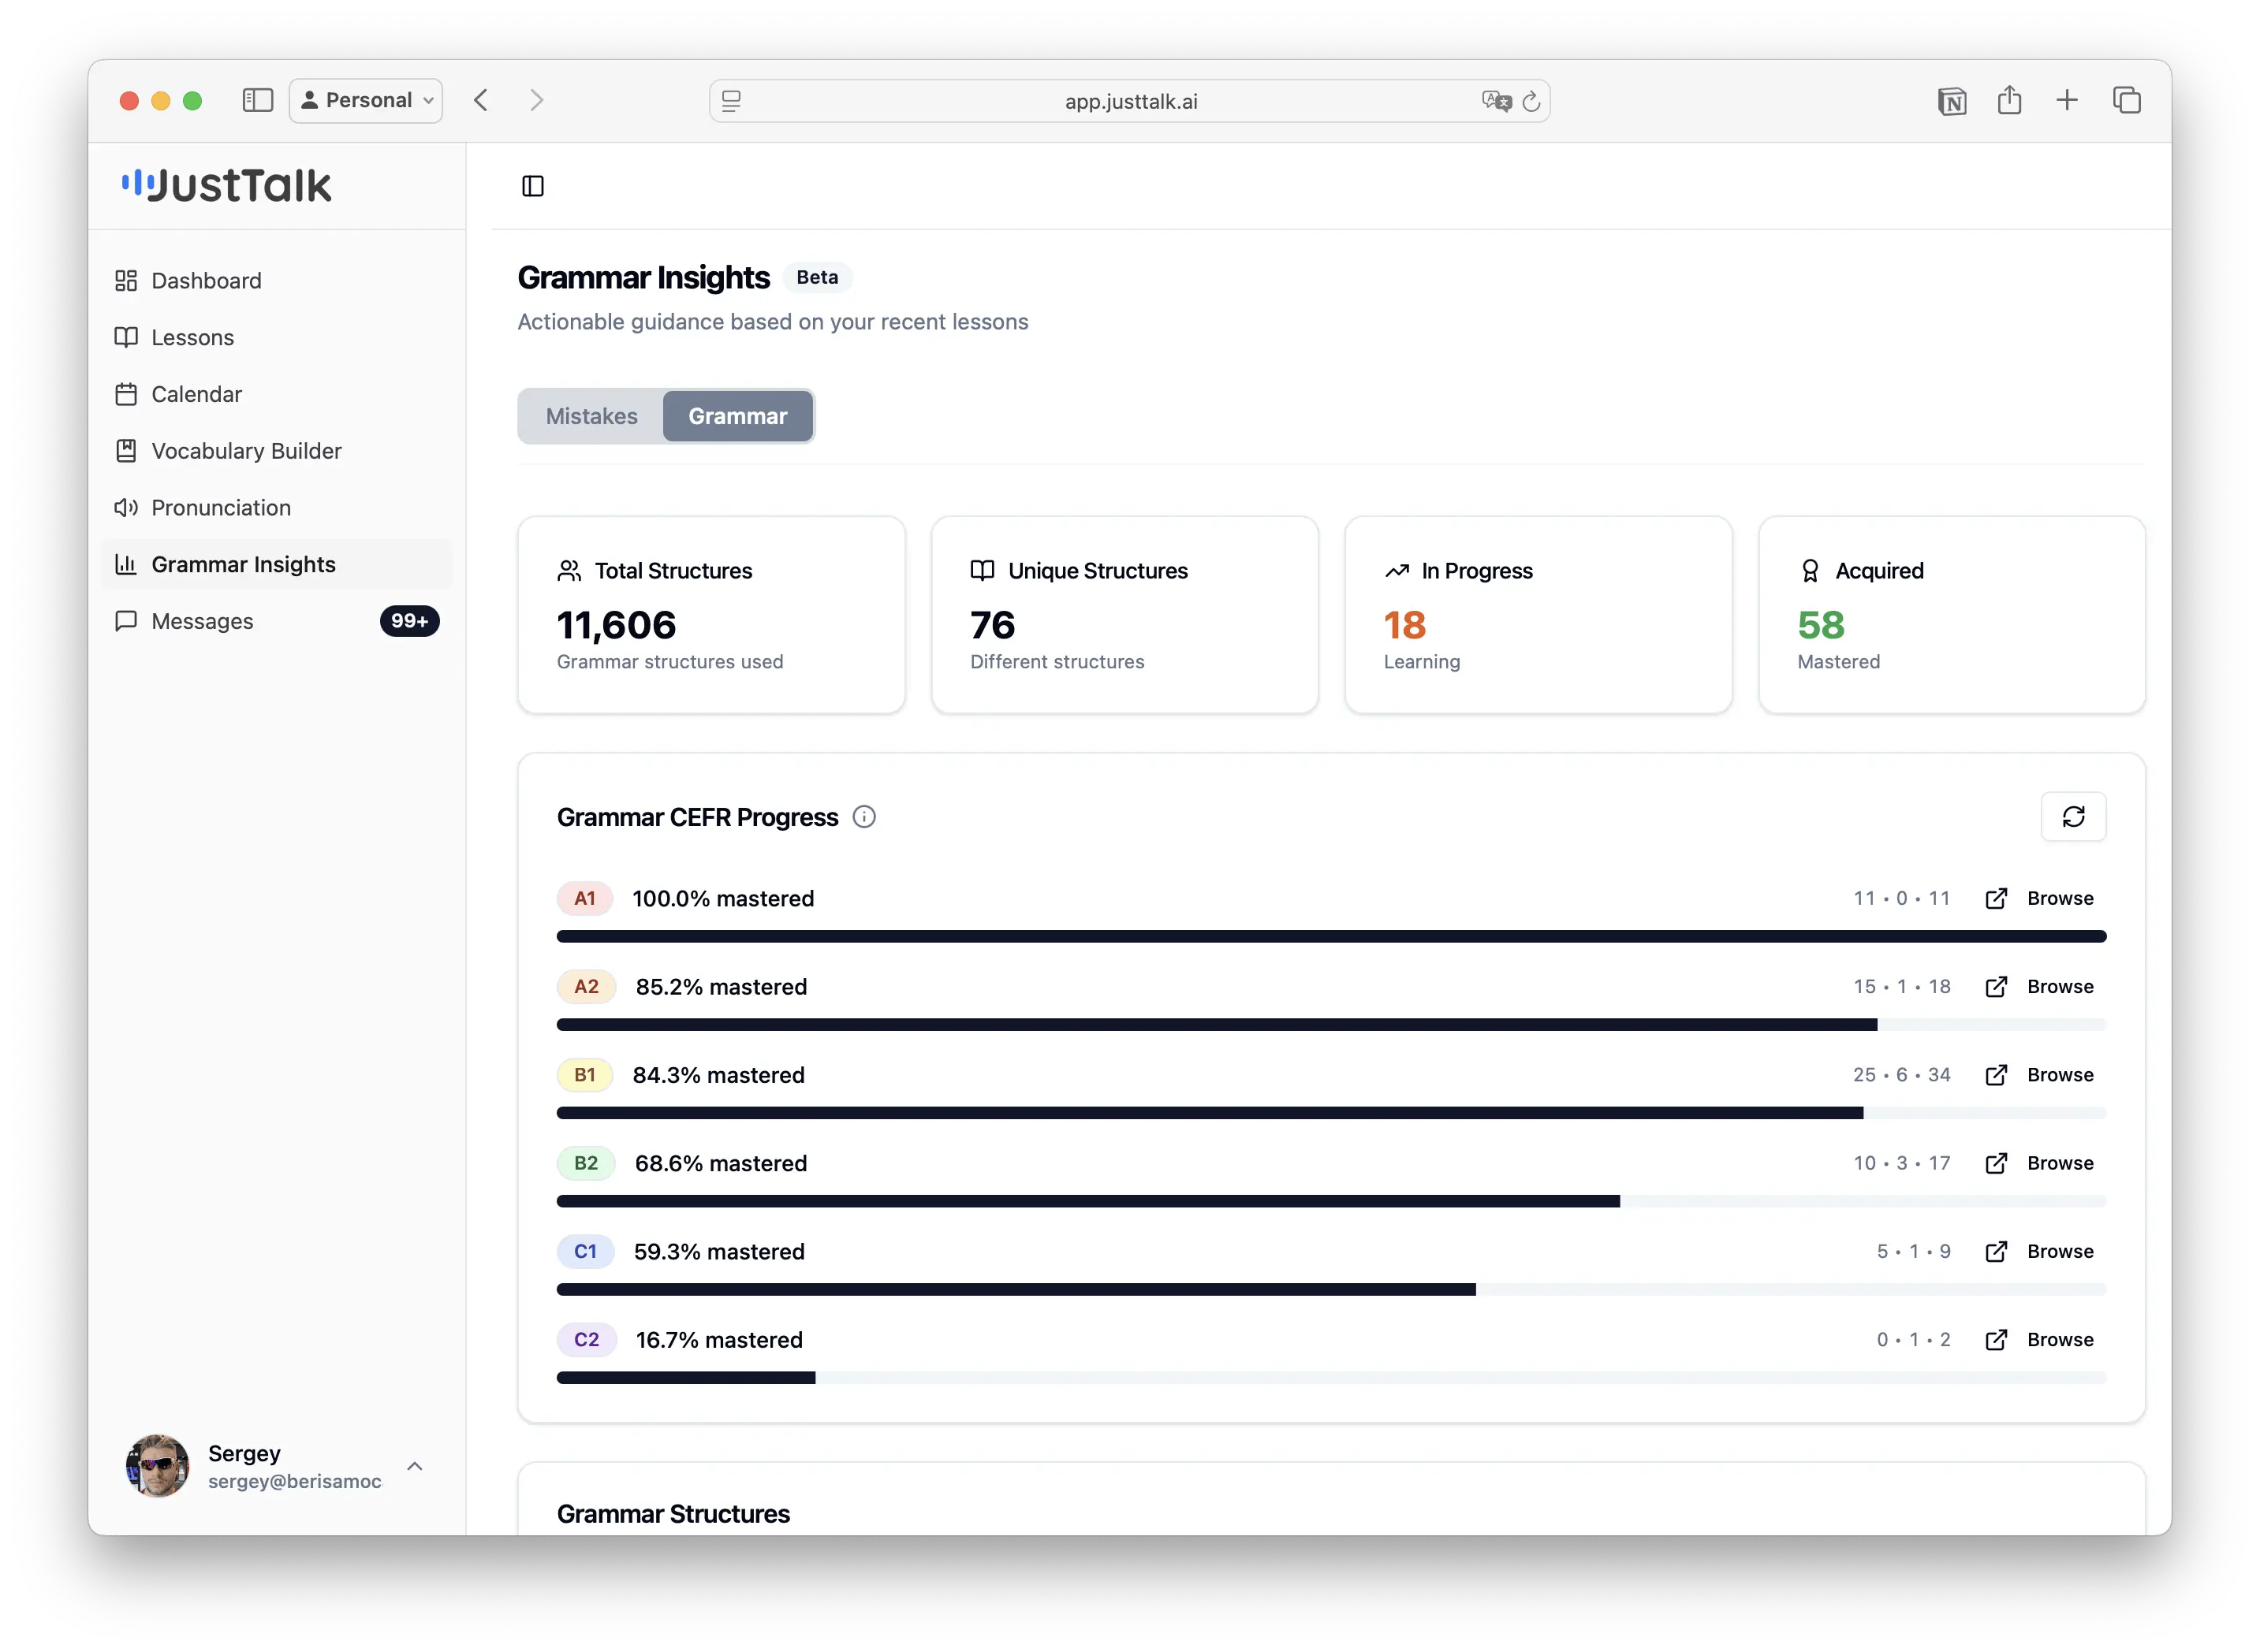Open Dashboard in the sidebar

pyautogui.click(x=277, y=281)
